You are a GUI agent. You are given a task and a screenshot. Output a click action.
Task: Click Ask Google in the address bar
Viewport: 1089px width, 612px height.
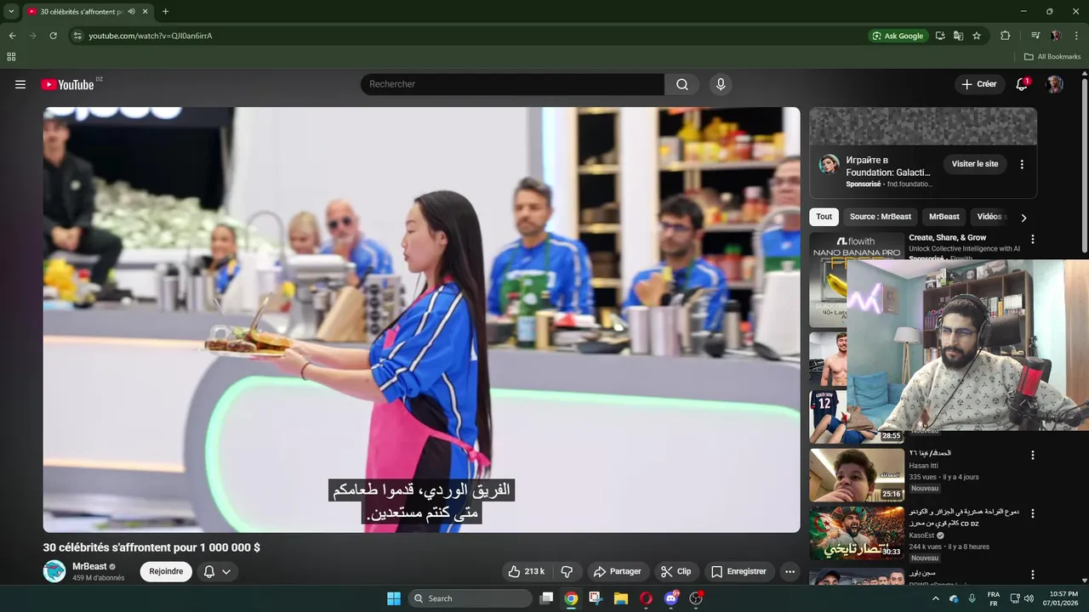click(898, 36)
